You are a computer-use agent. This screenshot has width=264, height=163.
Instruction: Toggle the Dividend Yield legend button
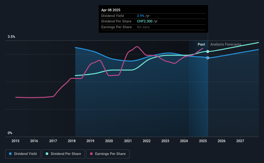point(23,154)
